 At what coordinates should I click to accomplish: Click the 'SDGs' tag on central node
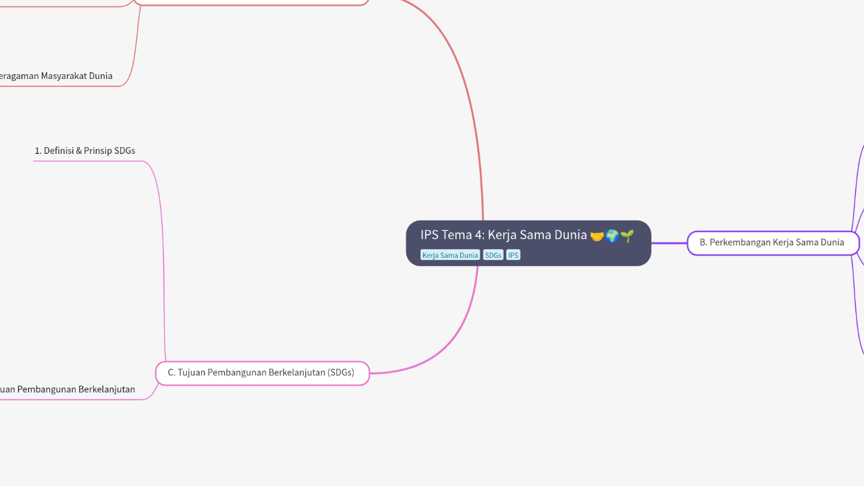pyautogui.click(x=493, y=255)
